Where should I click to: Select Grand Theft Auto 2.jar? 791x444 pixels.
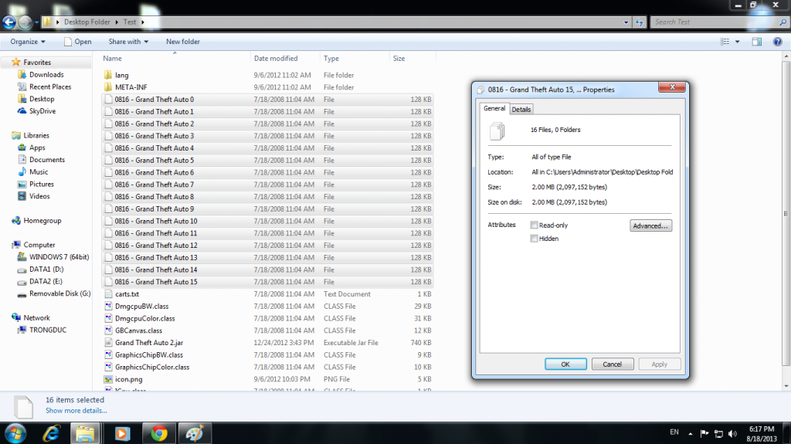(149, 343)
